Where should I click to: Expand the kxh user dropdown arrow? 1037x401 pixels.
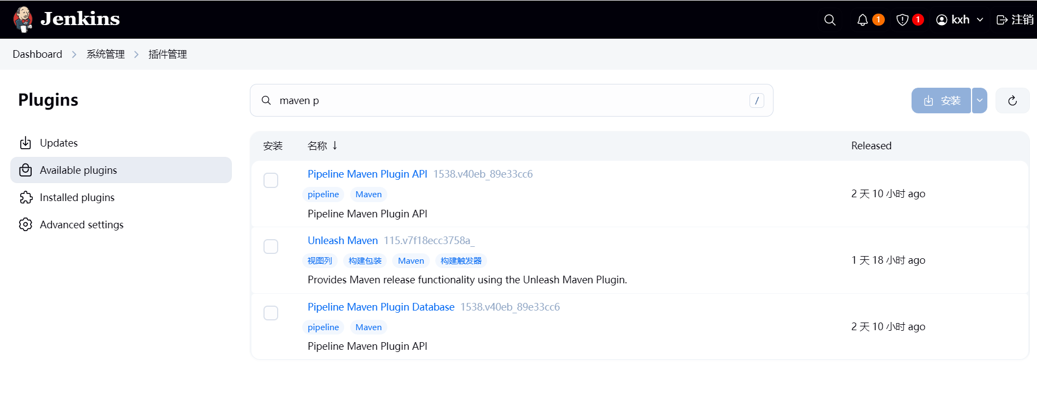pos(980,20)
